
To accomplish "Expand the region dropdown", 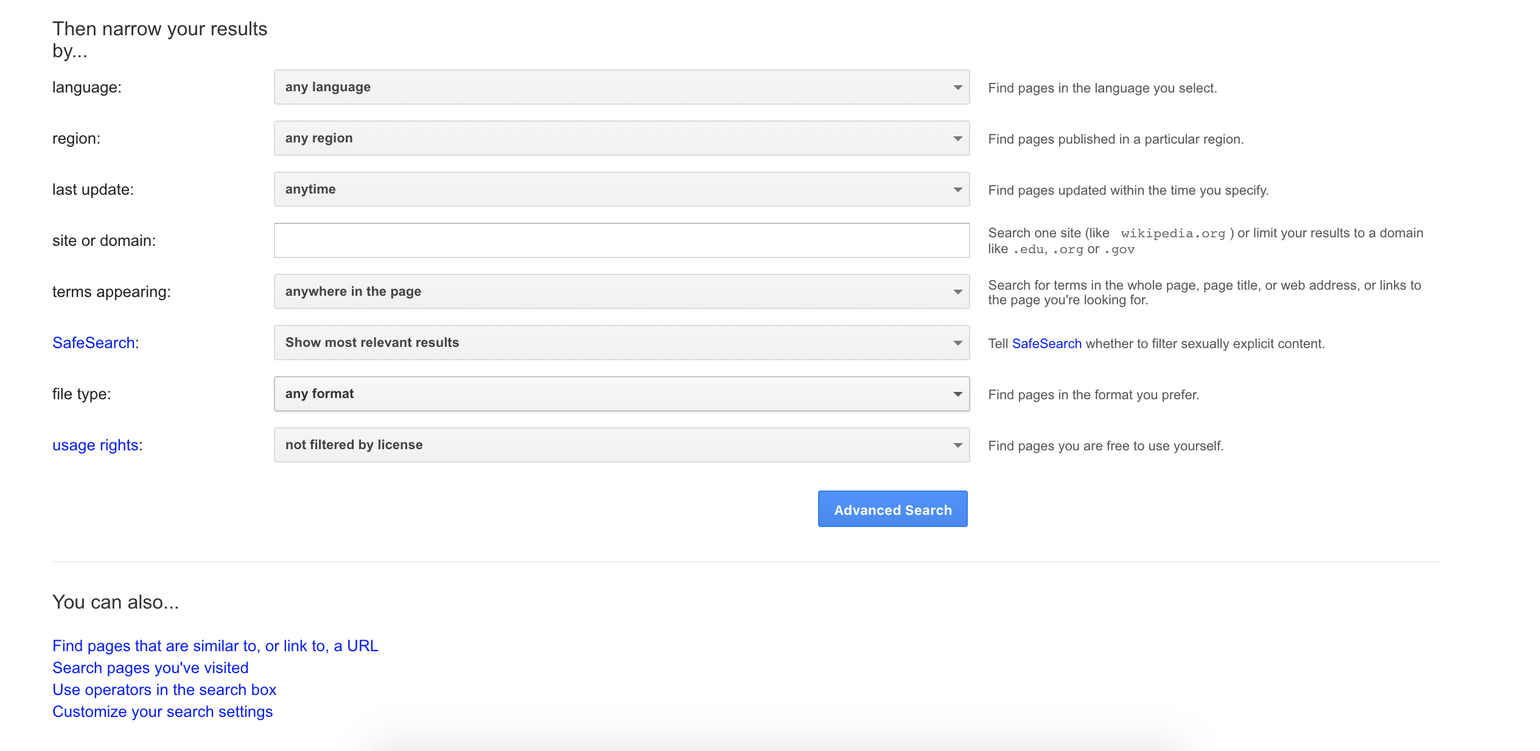I will pyautogui.click(x=621, y=138).
